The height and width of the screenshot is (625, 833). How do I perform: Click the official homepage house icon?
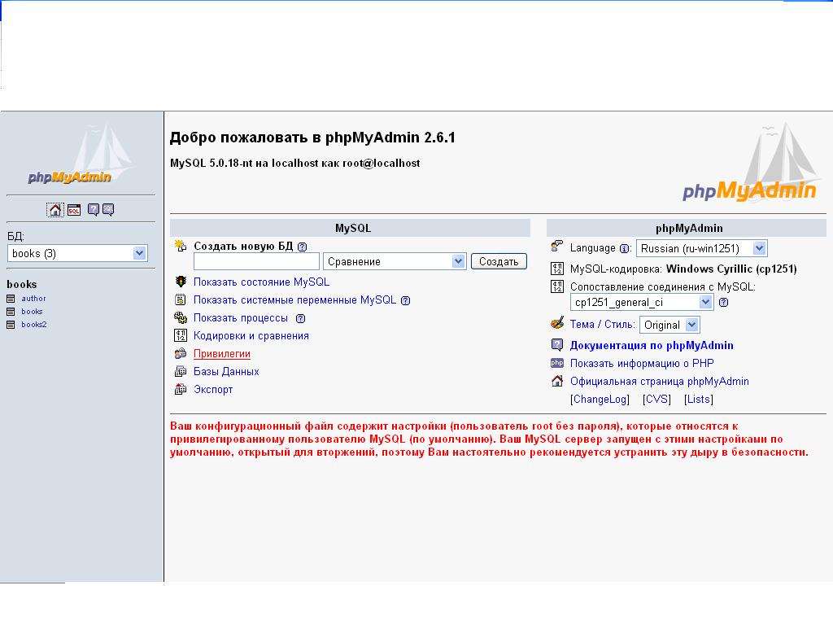556,381
